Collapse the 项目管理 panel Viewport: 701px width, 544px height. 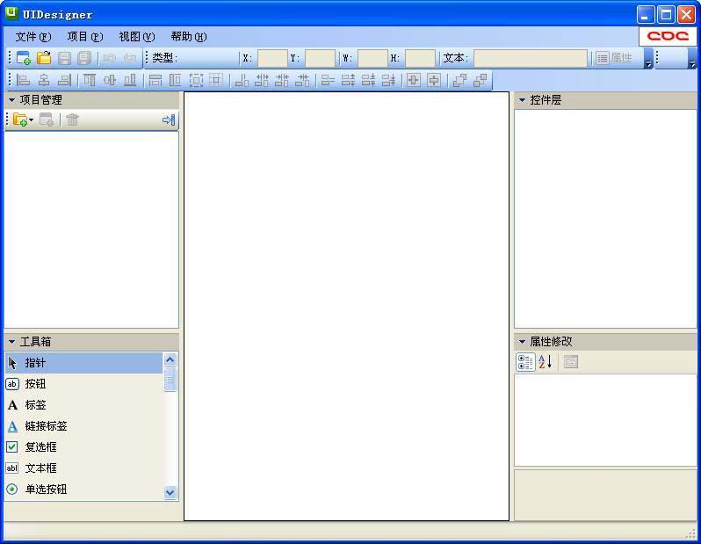12,100
